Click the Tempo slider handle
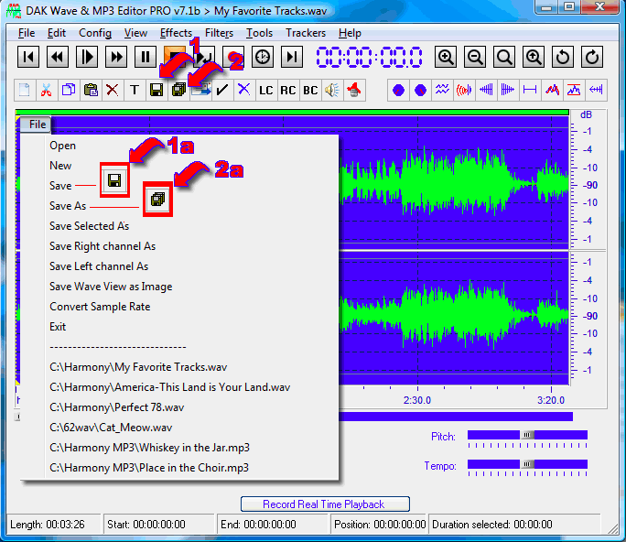Viewport: 626px width, 542px height. pos(527,464)
